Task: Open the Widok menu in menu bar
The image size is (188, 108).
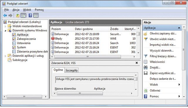Action: point(27,10)
